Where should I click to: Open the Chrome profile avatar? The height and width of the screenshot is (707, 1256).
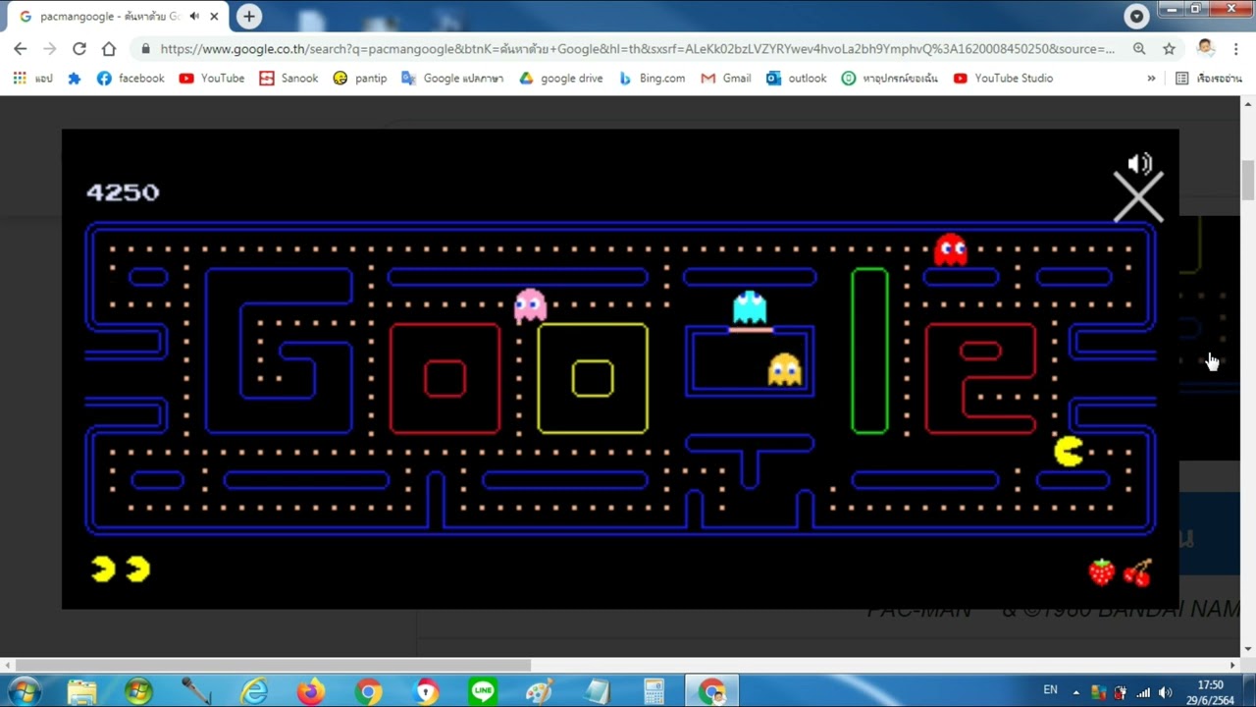point(1206,48)
